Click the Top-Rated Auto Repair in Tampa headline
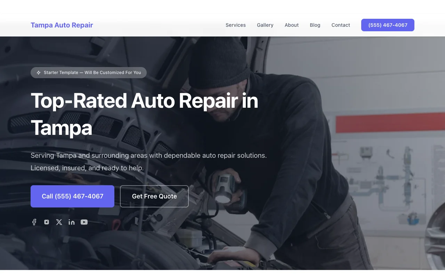Viewport: 445px width, 278px height. click(144, 114)
